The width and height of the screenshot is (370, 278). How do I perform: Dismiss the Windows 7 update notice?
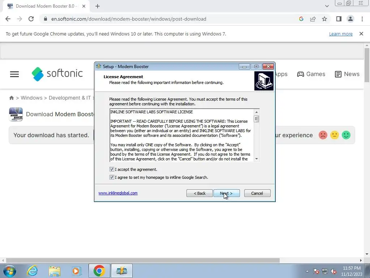(x=361, y=34)
